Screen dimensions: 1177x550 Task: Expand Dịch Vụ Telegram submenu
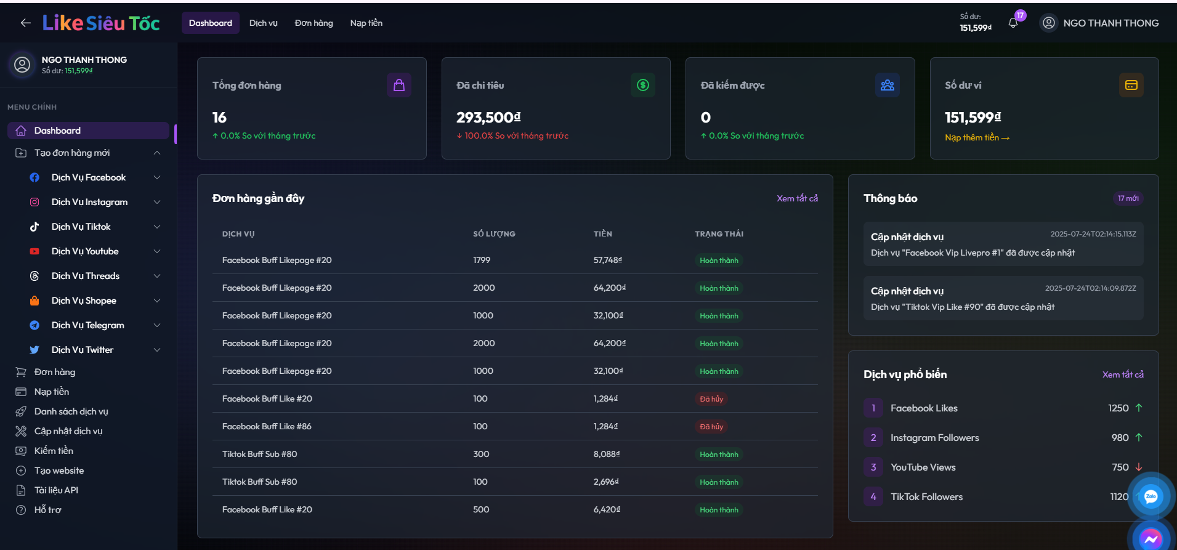pos(157,325)
